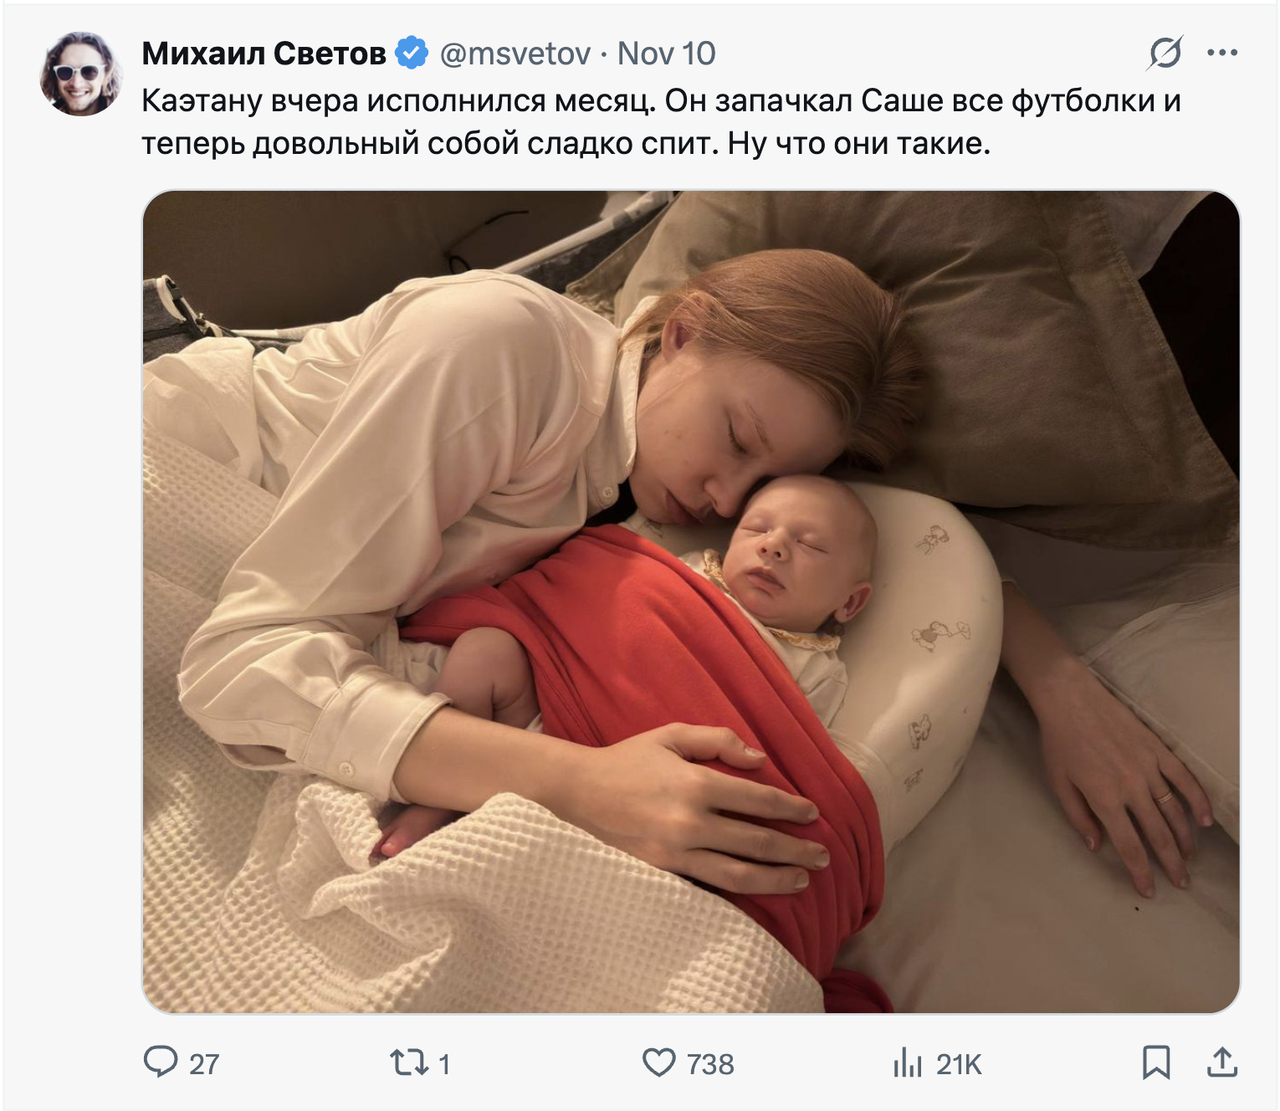This screenshot has height=1111, width=1280.
Task: Click the repost count showing 1
Action: [444, 1064]
